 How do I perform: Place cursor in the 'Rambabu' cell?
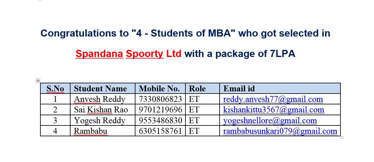90,131
